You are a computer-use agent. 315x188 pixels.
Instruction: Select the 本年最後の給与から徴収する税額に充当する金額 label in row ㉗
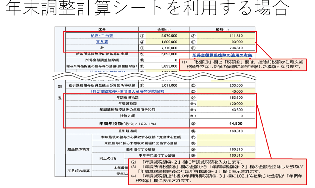tap(141, 137)
